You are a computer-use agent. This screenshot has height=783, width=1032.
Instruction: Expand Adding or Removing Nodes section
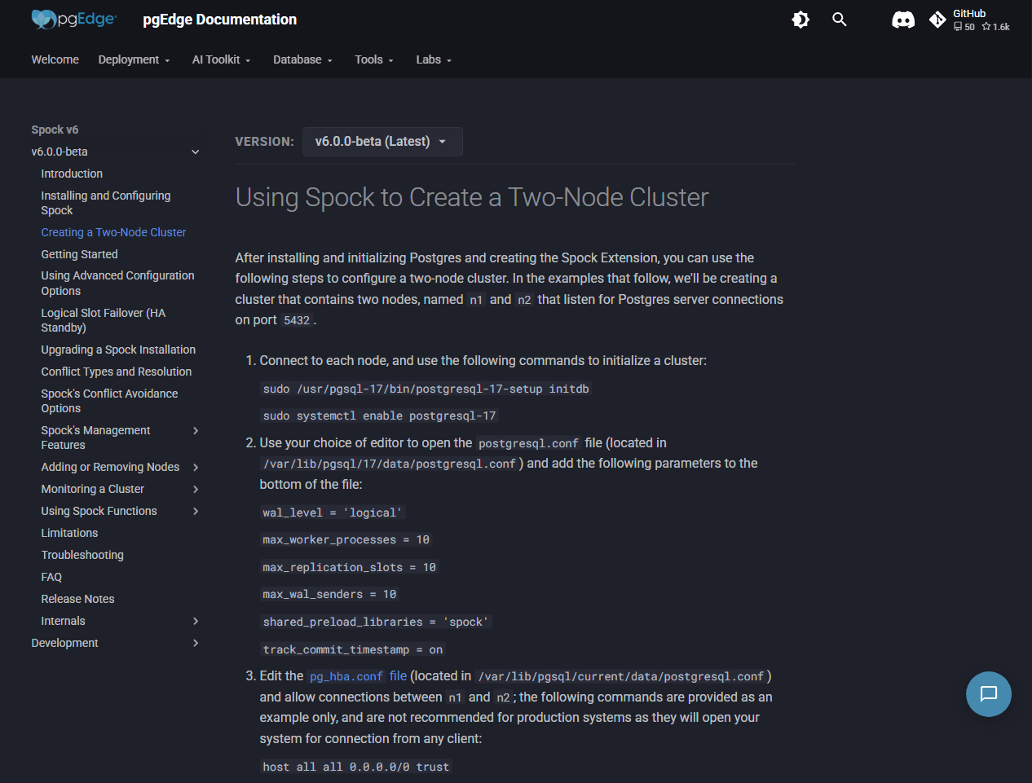pyautogui.click(x=196, y=467)
